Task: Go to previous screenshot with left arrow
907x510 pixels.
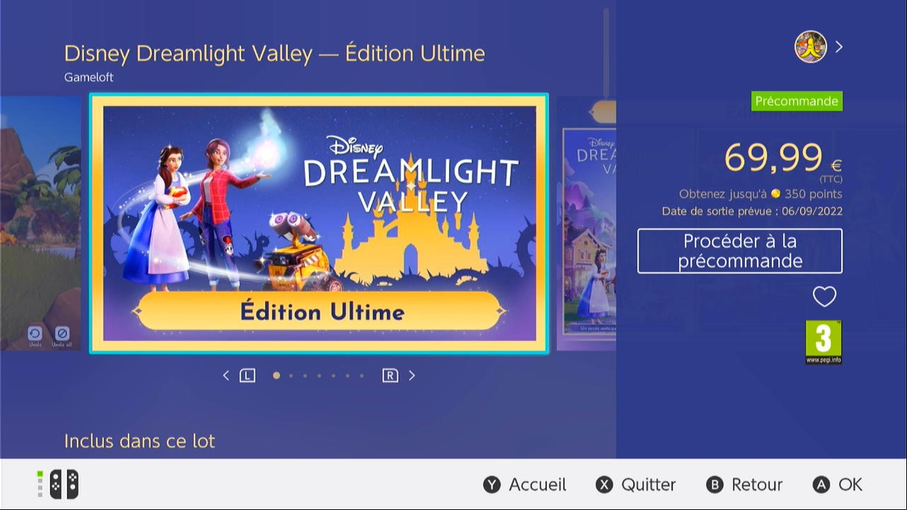Action: click(x=226, y=376)
